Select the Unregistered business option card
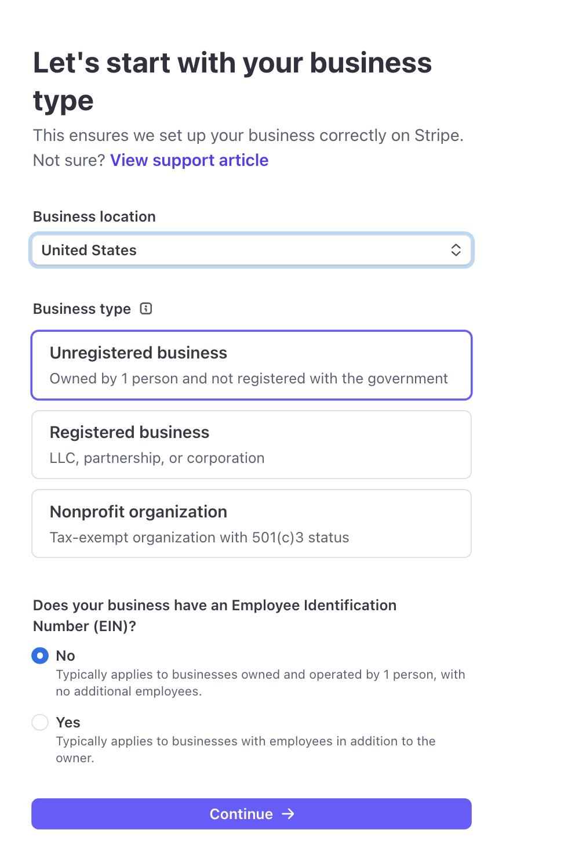The width and height of the screenshot is (575, 862). coord(252,365)
